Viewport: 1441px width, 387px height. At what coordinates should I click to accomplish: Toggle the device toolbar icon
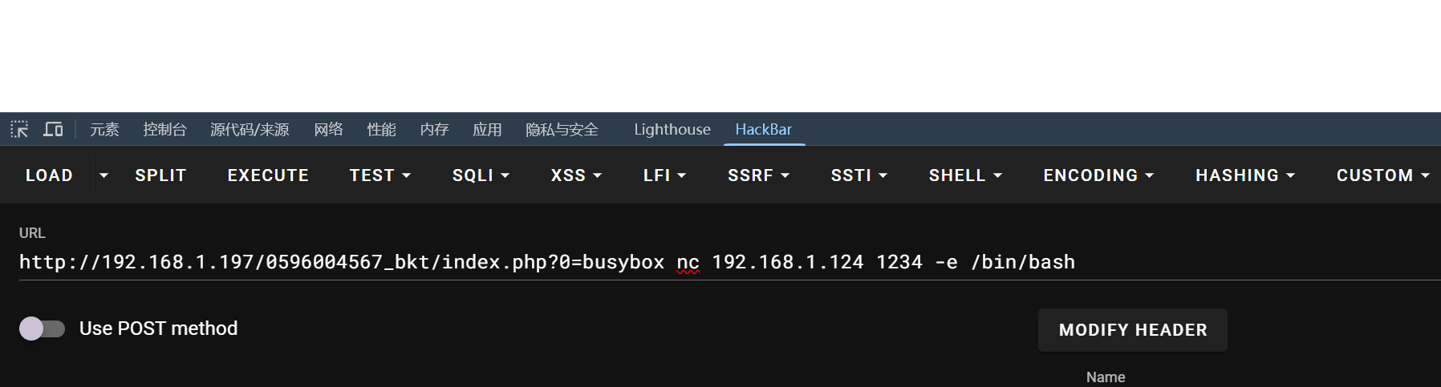click(x=53, y=129)
